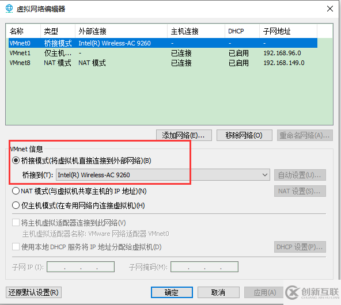Click DHCP 设置(P) button
The image size is (341, 305).
pos(300,247)
